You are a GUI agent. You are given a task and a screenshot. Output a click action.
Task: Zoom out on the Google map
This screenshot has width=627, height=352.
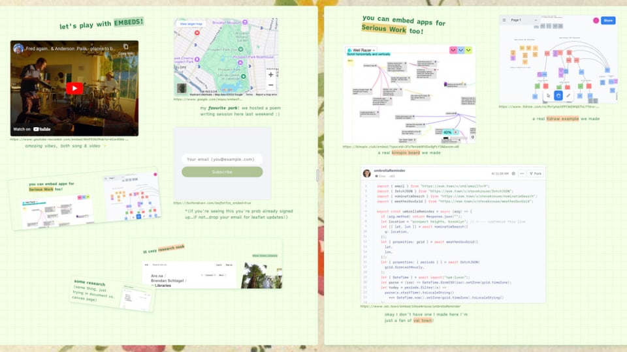pyautogui.click(x=270, y=85)
